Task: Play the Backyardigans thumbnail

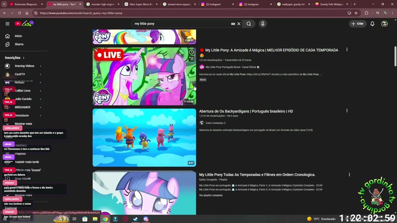Action: (144, 138)
